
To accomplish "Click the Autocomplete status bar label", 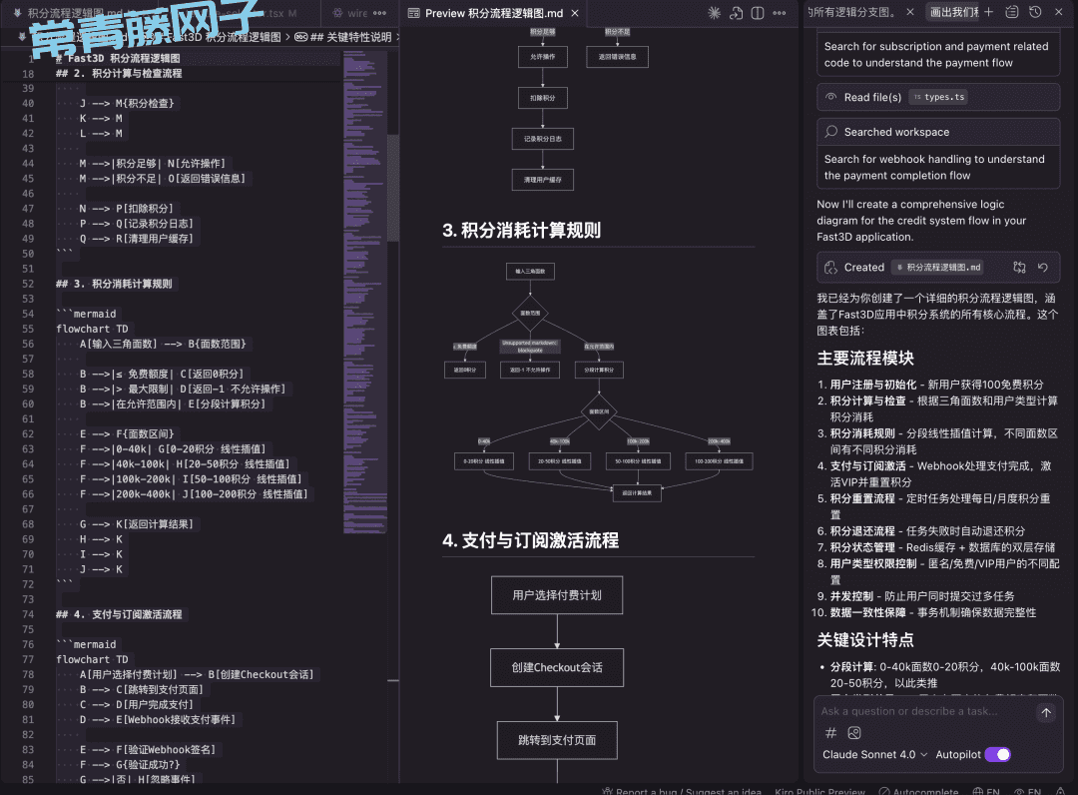I will pos(925,791).
